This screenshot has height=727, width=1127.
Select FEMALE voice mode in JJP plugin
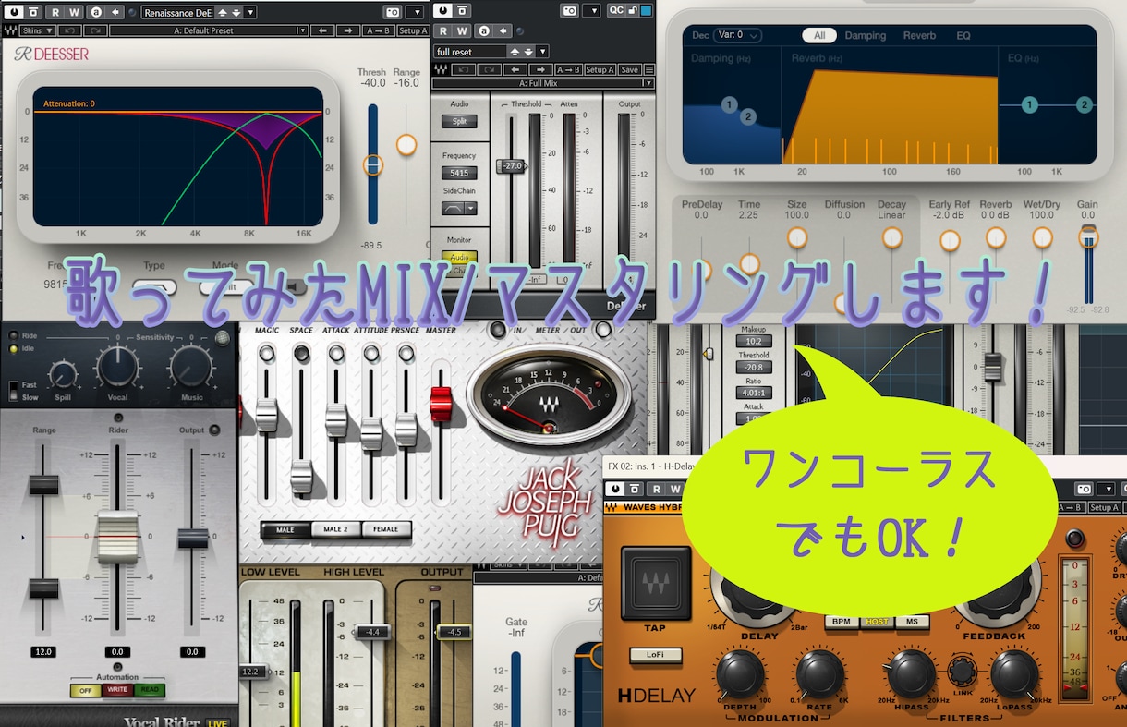click(386, 530)
